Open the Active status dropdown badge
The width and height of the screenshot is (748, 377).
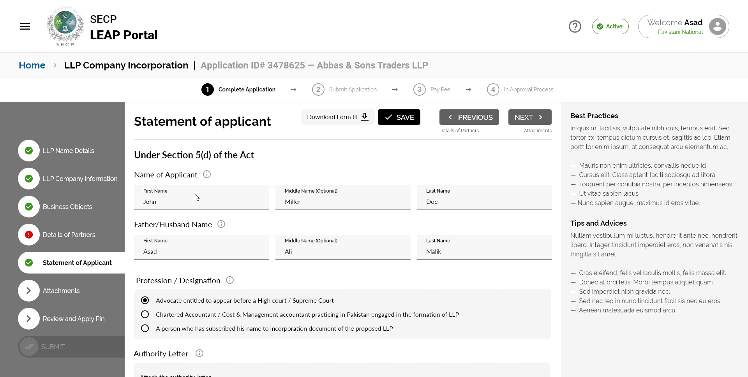pyautogui.click(x=610, y=26)
